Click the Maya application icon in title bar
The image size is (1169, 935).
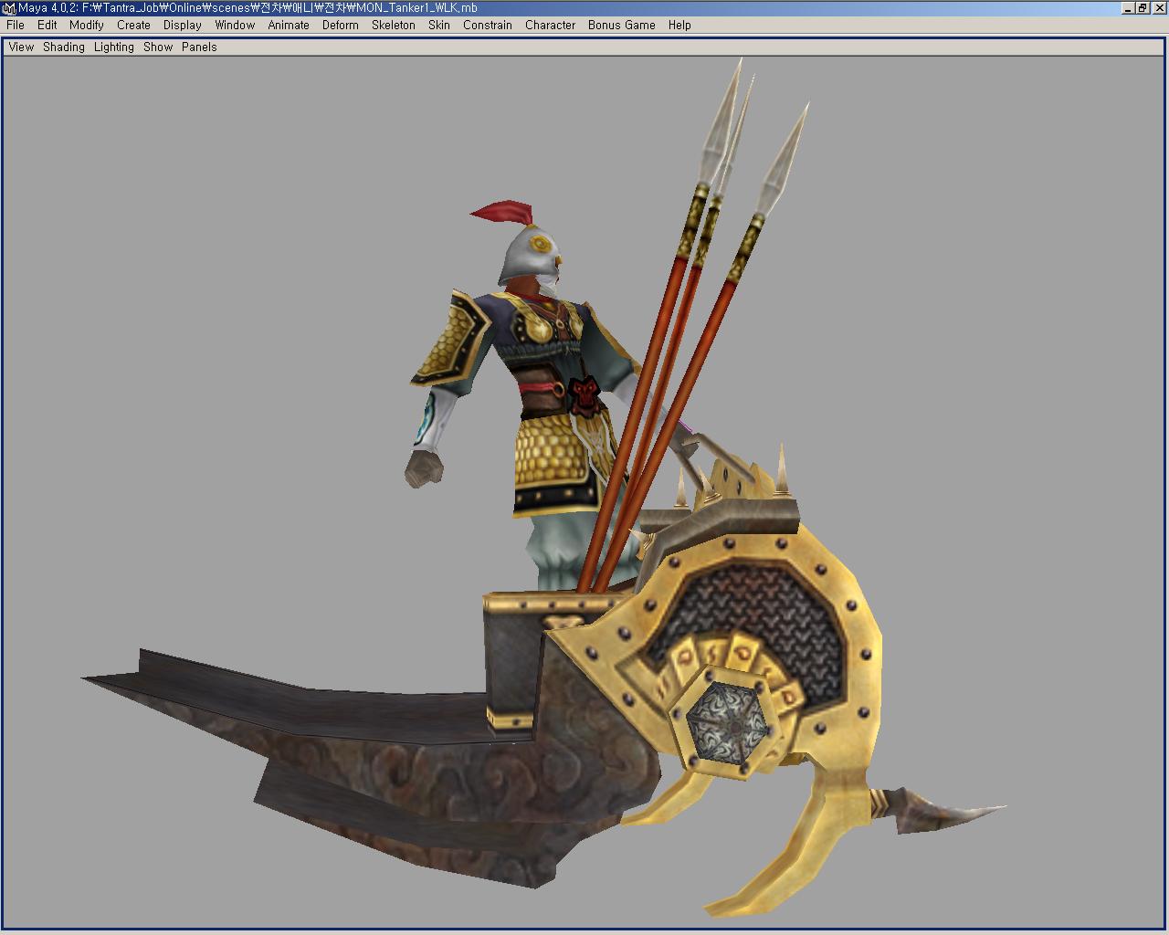point(8,8)
